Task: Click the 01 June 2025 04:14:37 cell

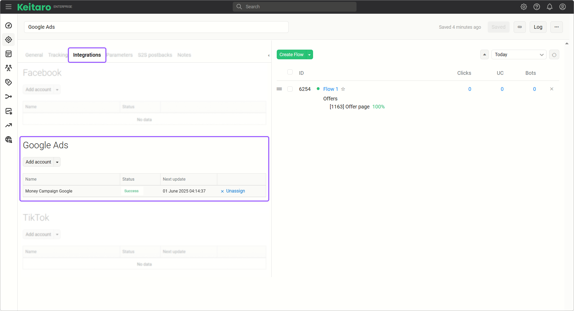Action: click(188, 191)
